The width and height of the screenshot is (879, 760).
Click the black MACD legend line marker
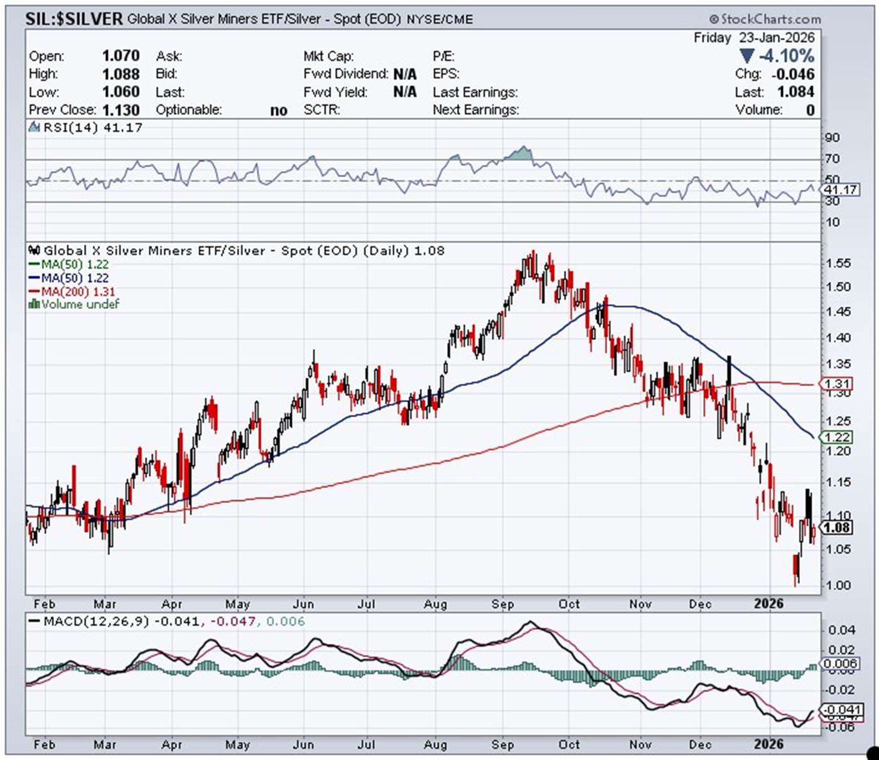[35, 621]
